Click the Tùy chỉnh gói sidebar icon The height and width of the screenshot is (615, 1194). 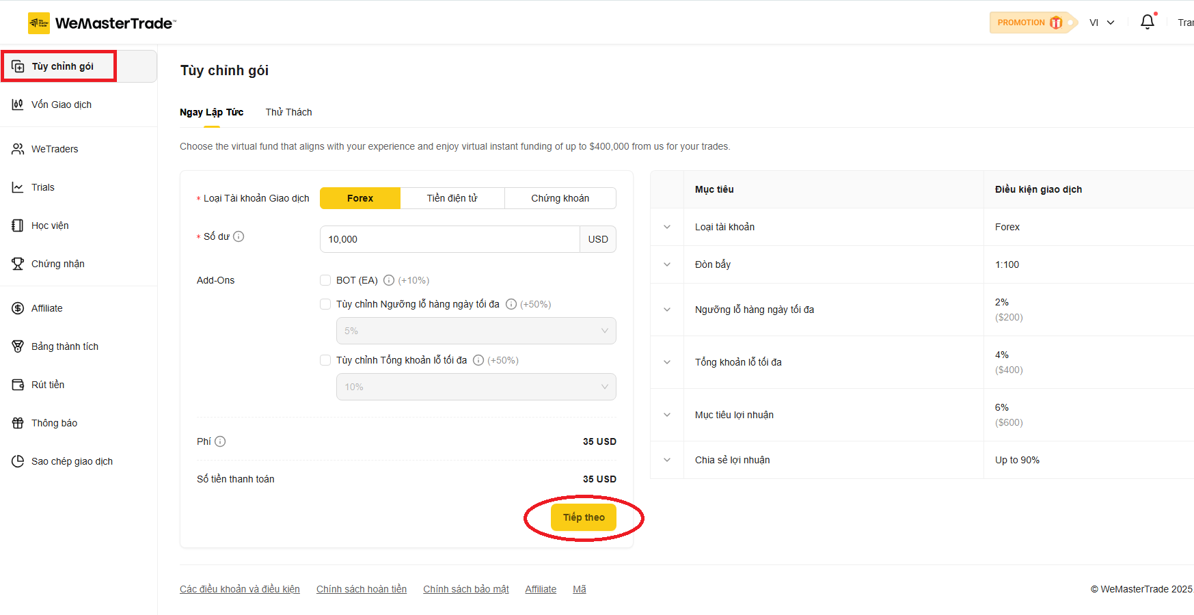(x=18, y=66)
